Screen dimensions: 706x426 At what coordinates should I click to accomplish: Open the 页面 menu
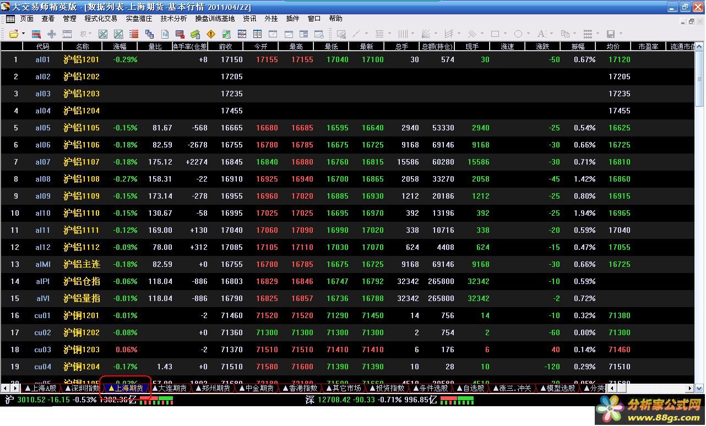click(26, 19)
